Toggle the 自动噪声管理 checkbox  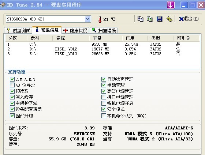coord(104,79)
